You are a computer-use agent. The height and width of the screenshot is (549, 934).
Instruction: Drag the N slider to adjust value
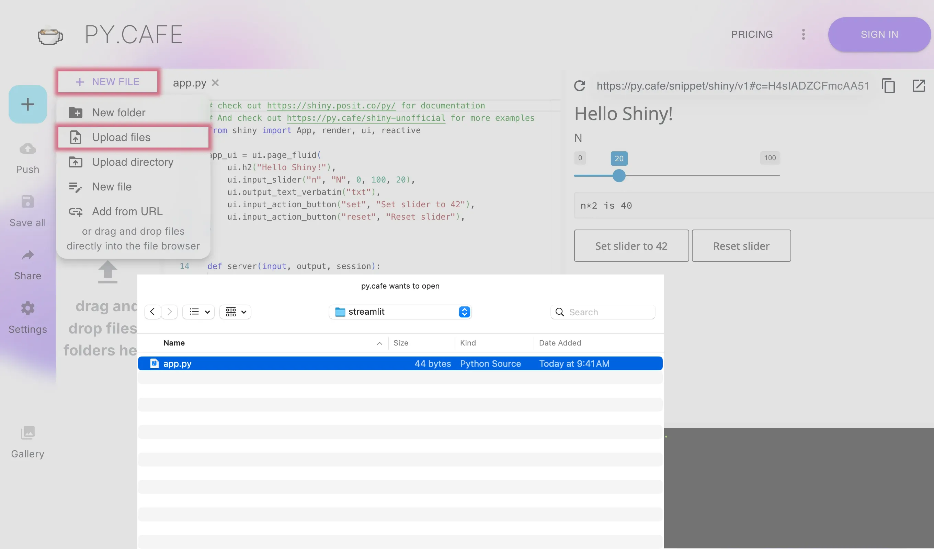619,175
